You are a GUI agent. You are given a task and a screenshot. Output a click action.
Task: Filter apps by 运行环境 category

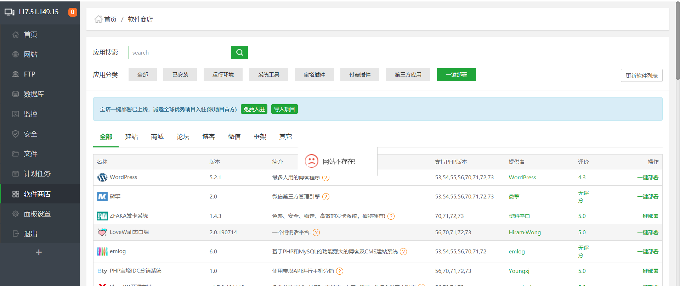(x=223, y=74)
